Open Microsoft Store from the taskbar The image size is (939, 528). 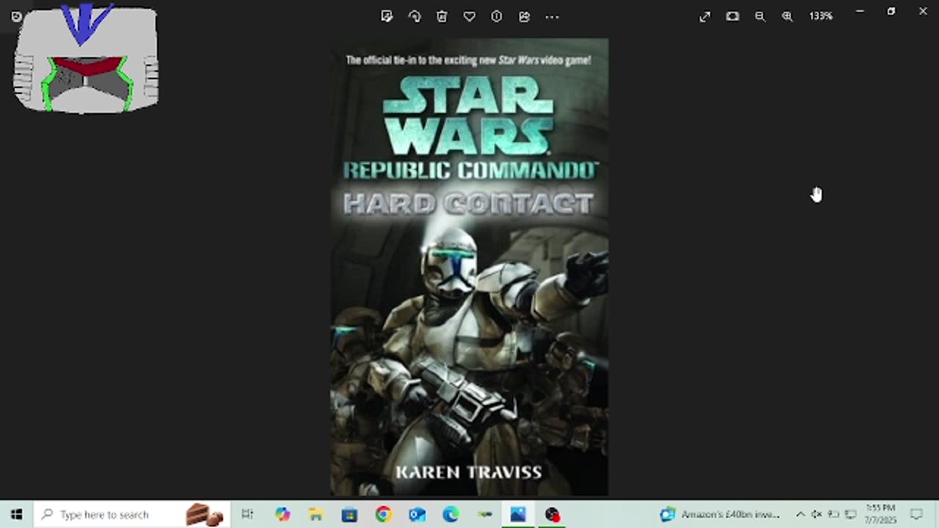pos(349,515)
